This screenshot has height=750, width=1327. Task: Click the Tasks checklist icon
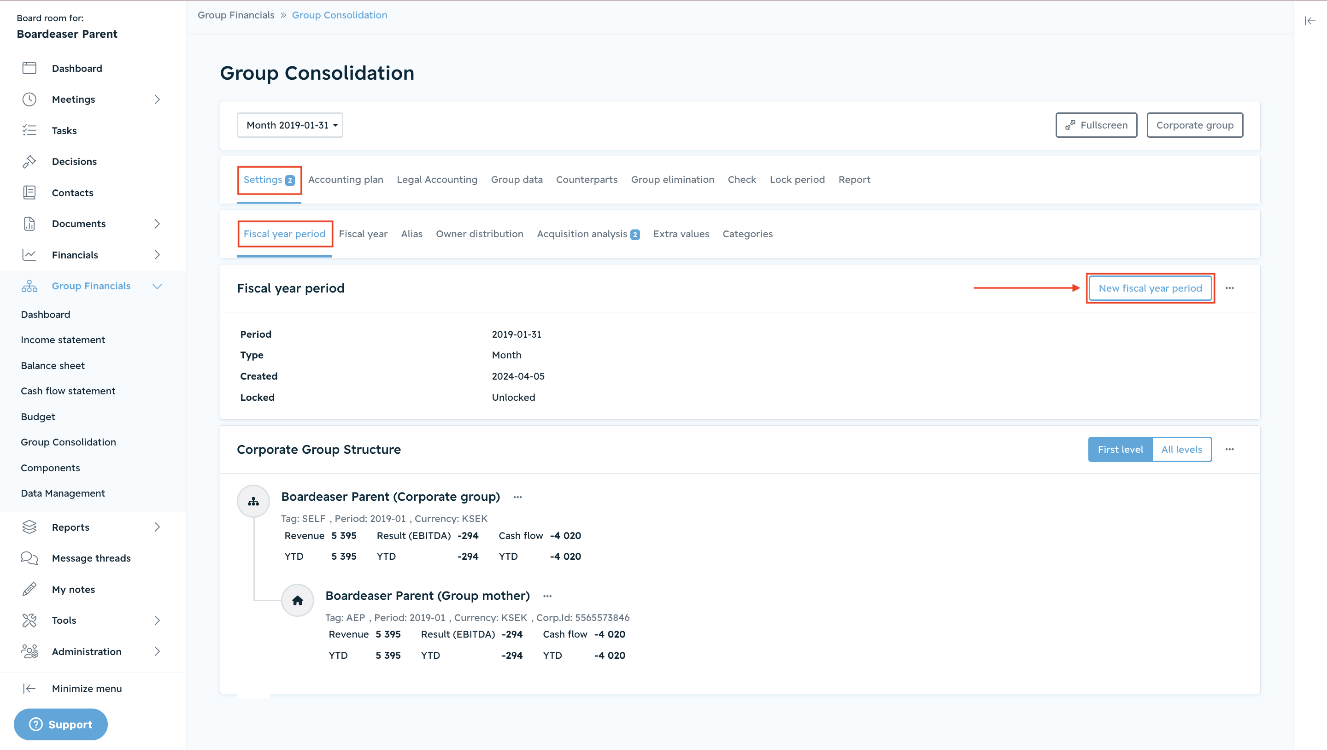click(x=29, y=130)
